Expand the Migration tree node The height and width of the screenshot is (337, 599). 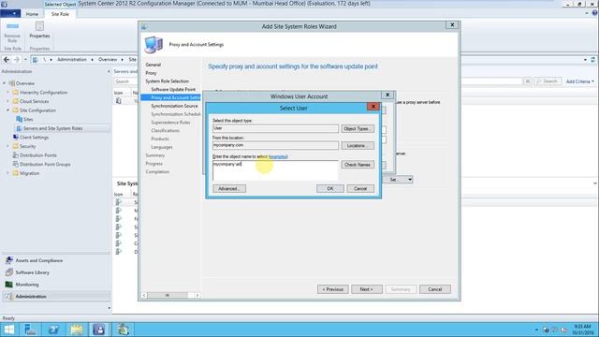click(7, 173)
